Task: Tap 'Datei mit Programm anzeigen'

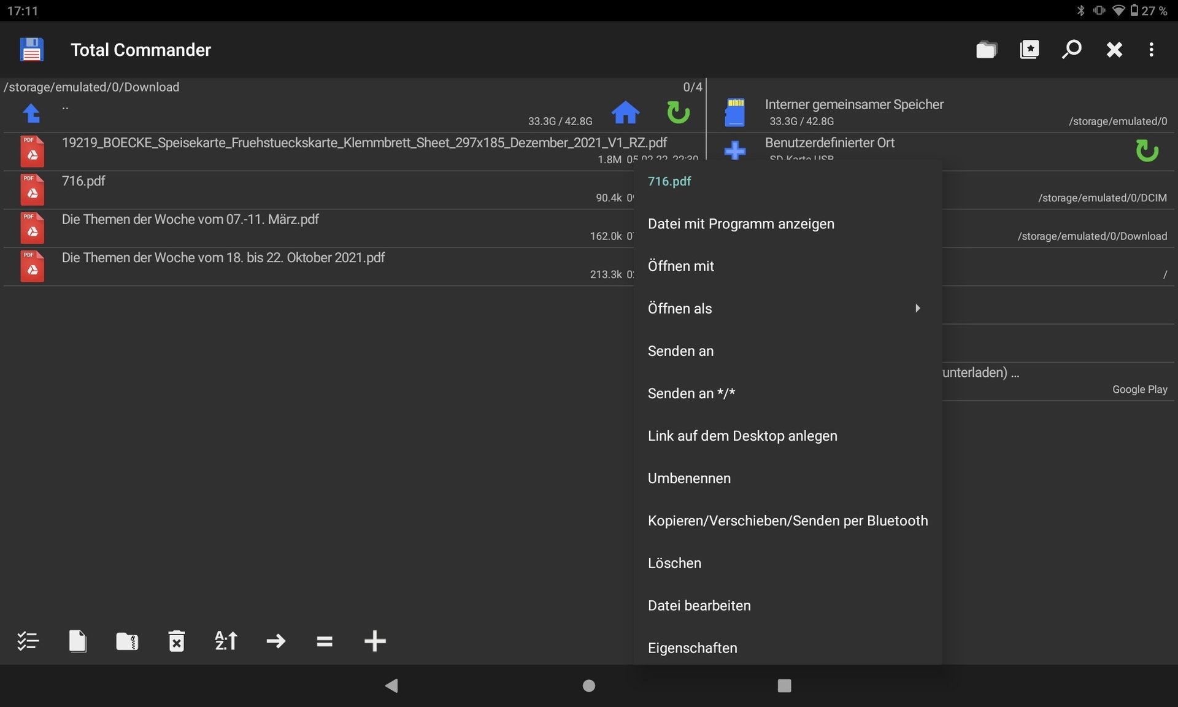Action: 741,224
